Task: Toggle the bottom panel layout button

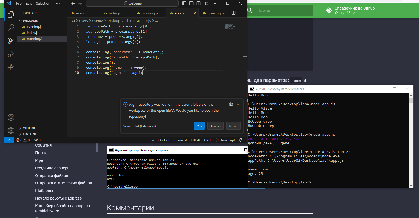Action: coord(191,3)
